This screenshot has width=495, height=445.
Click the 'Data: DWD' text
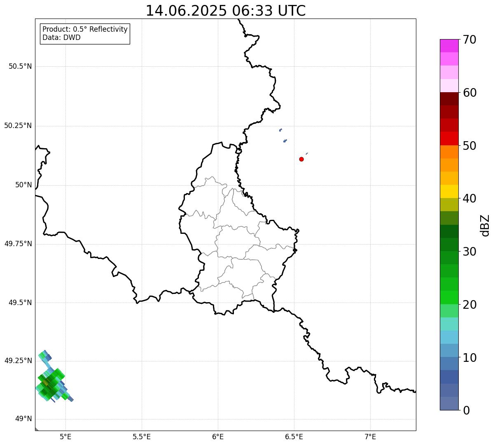pos(62,37)
